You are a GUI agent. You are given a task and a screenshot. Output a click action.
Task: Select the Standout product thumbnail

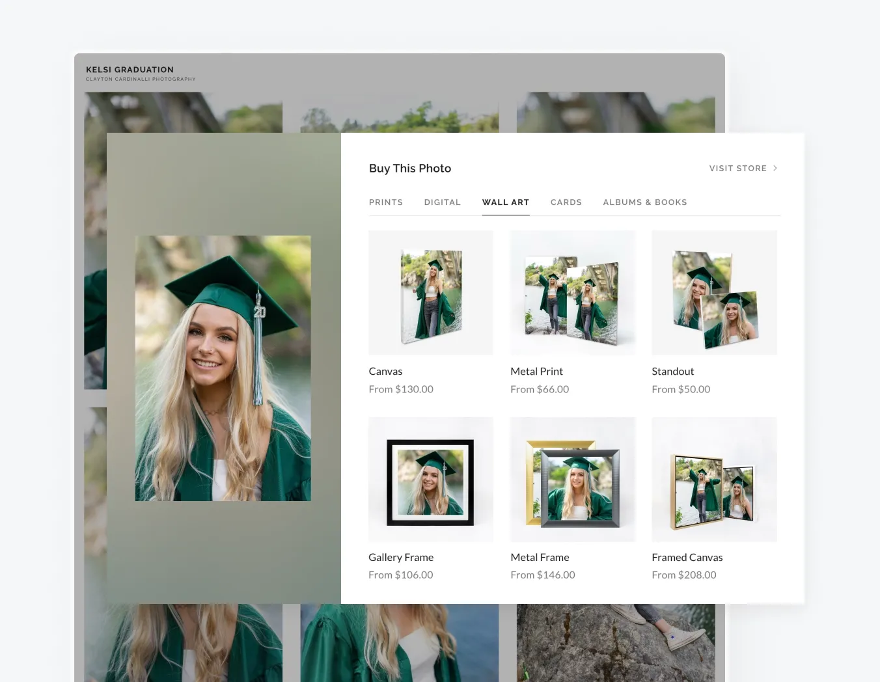click(714, 292)
